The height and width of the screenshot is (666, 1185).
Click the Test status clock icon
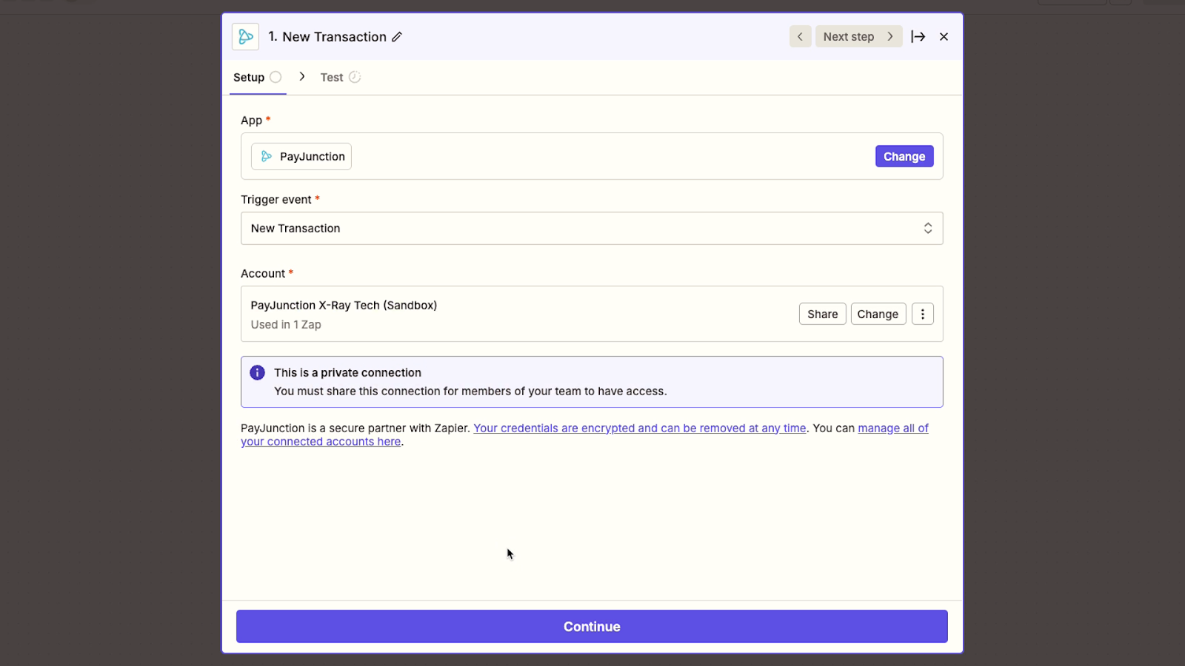[355, 77]
